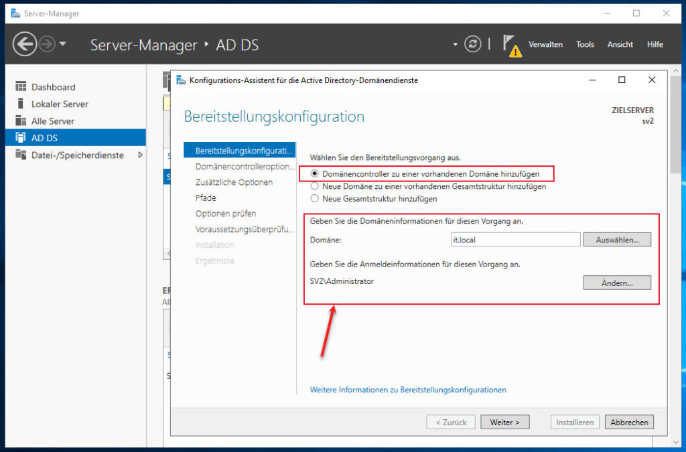The width and height of the screenshot is (686, 452).
Task: Click the Alle Server icon
Action: 21,121
